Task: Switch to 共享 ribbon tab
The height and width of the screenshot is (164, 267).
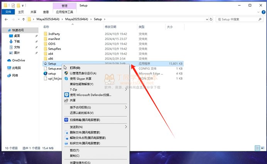Action: coord(33,12)
